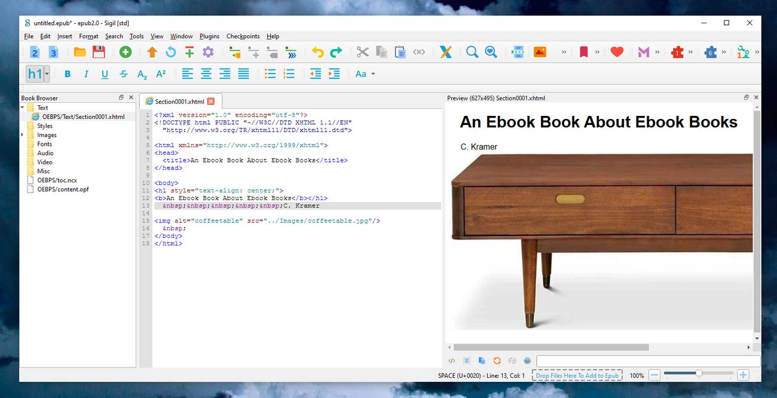777x398 pixels.
Task: Open the Plugins menu
Action: [209, 36]
